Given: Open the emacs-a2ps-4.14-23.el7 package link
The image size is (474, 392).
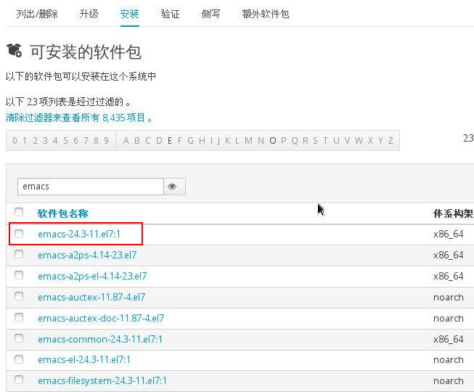Looking at the screenshot, I should (87, 255).
